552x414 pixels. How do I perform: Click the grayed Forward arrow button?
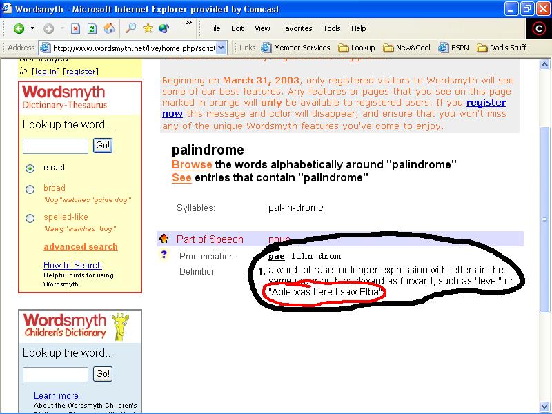48,28
